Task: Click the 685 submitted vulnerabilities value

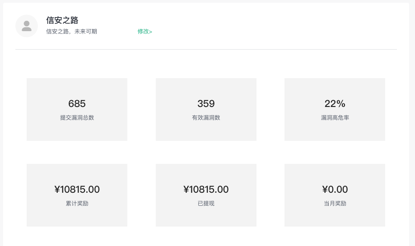Action: coord(77,103)
